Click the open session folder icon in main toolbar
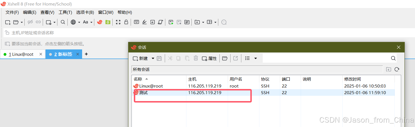 point(16,22)
